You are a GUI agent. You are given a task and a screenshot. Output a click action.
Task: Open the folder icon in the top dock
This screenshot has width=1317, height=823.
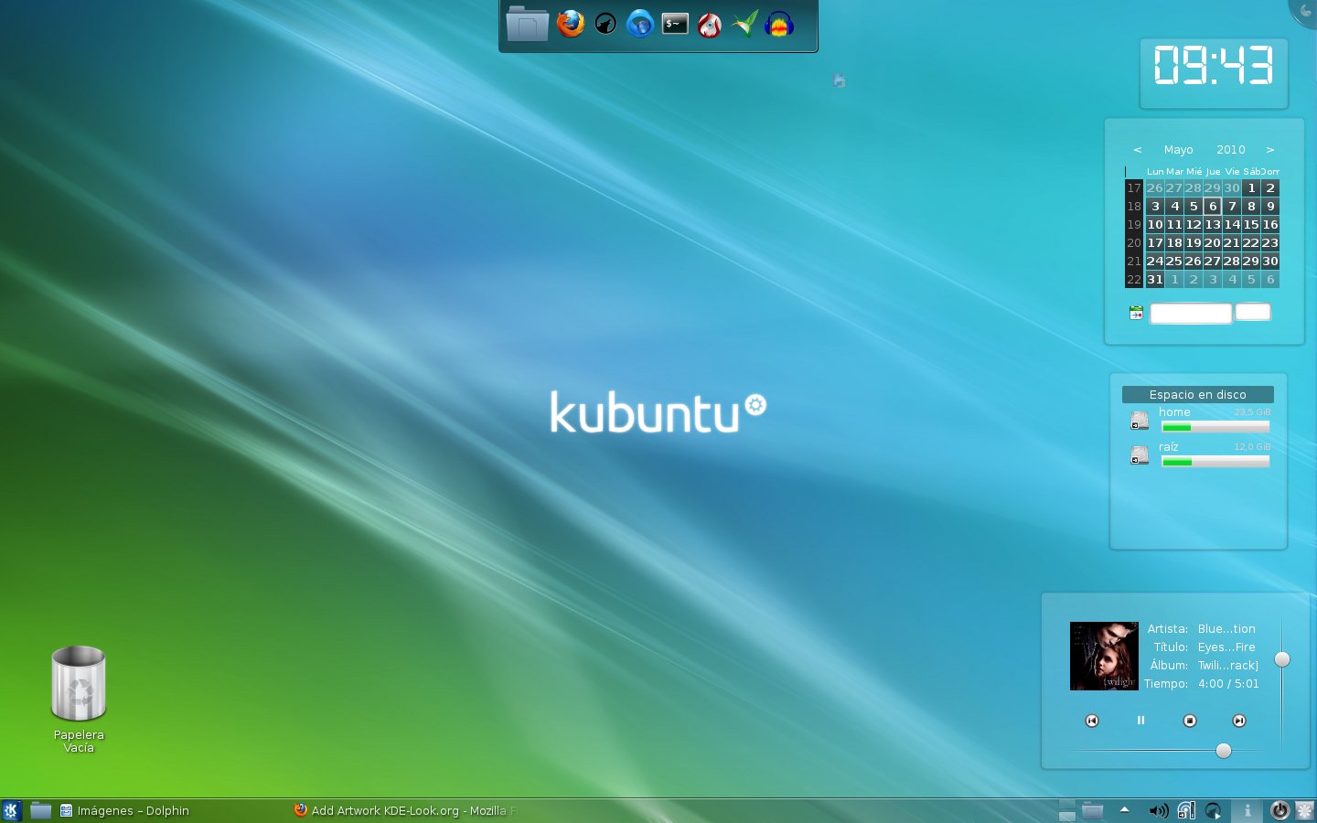(x=527, y=23)
